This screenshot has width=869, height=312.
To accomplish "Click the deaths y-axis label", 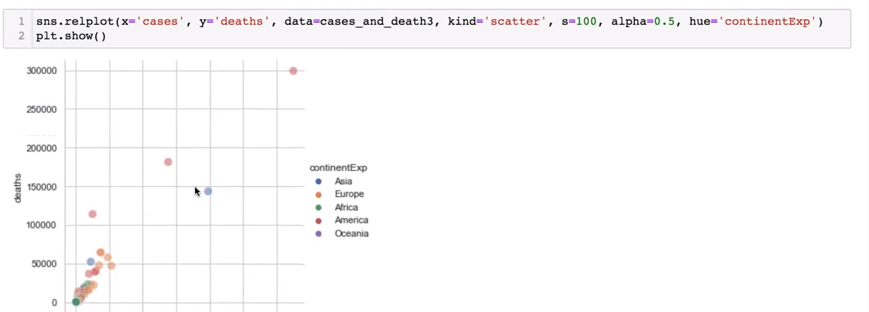I will point(18,188).
